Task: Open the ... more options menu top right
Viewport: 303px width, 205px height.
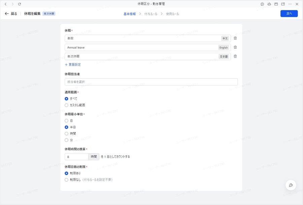Action: point(290,4)
